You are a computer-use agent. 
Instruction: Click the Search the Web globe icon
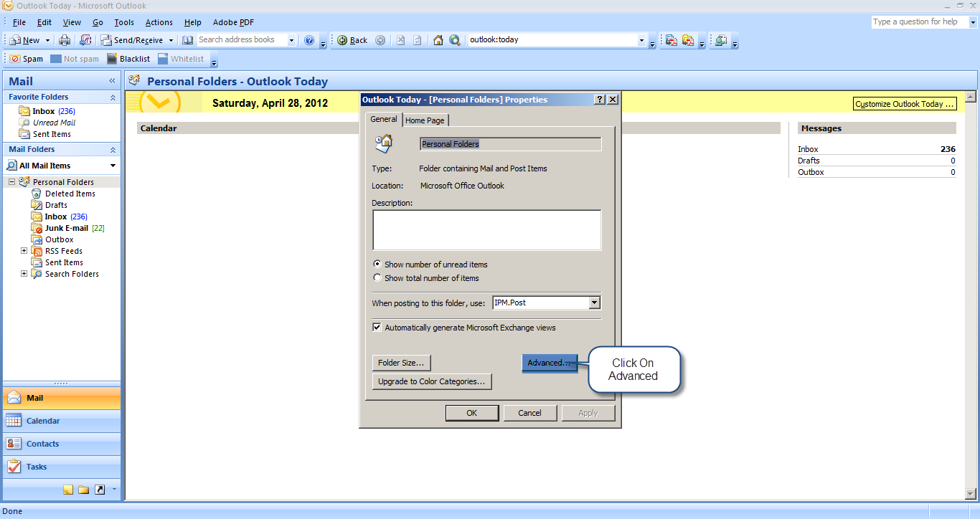pos(455,40)
